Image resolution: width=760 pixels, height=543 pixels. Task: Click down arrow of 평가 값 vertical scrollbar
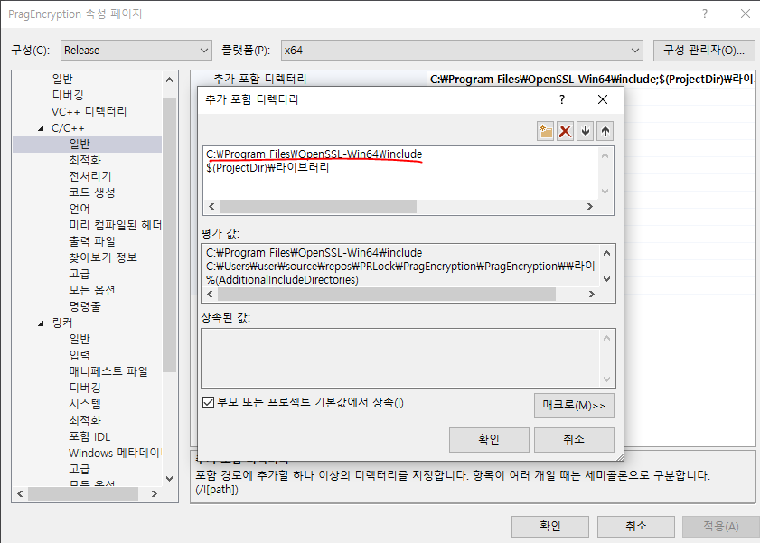click(x=607, y=279)
